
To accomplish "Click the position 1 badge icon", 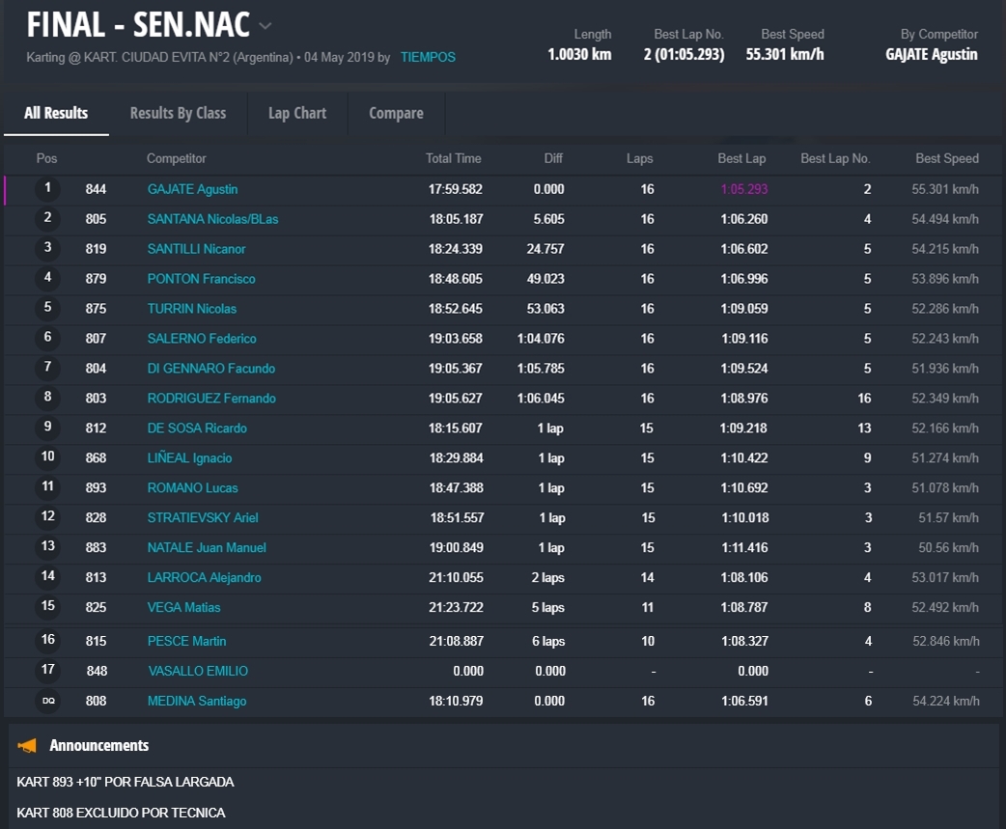I will [47, 189].
